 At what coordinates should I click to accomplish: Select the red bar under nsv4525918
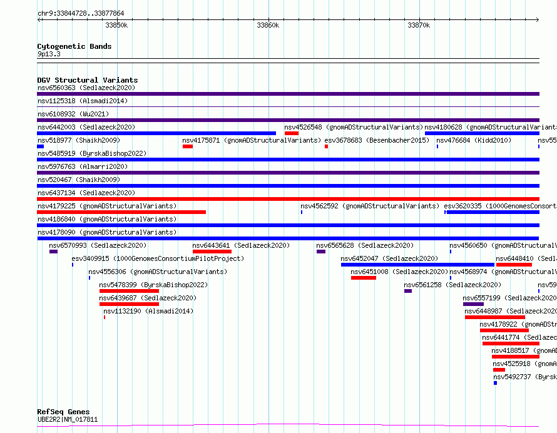tap(499, 370)
